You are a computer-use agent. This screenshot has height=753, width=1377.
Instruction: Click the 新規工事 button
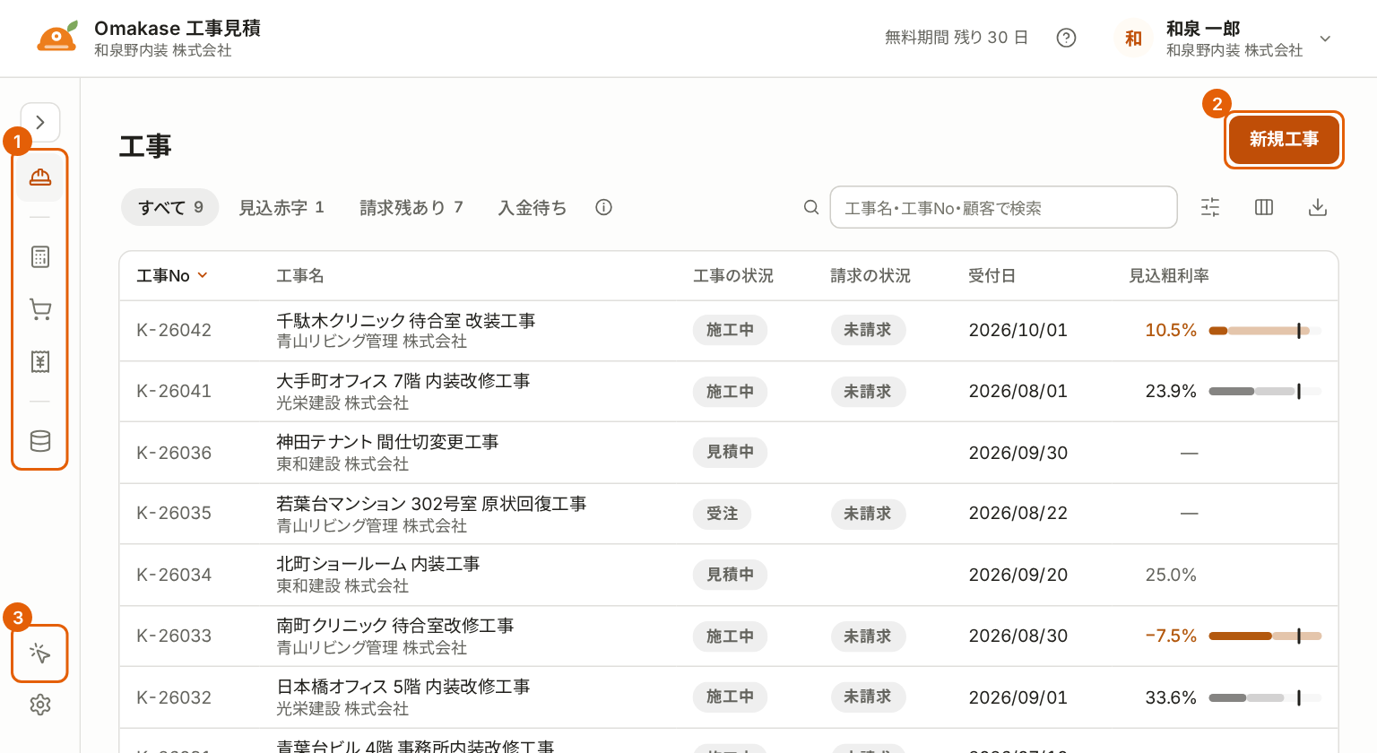[x=1284, y=139]
